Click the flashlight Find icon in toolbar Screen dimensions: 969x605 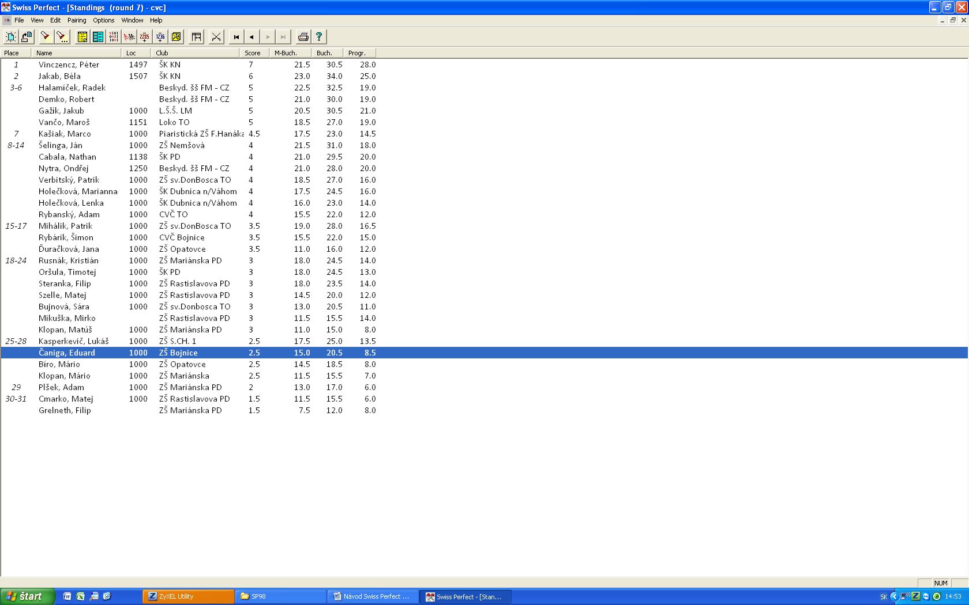pyautogui.click(x=46, y=37)
